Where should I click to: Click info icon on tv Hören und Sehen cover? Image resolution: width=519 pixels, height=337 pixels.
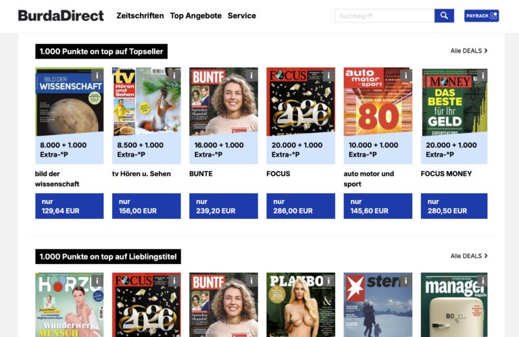point(174,76)
